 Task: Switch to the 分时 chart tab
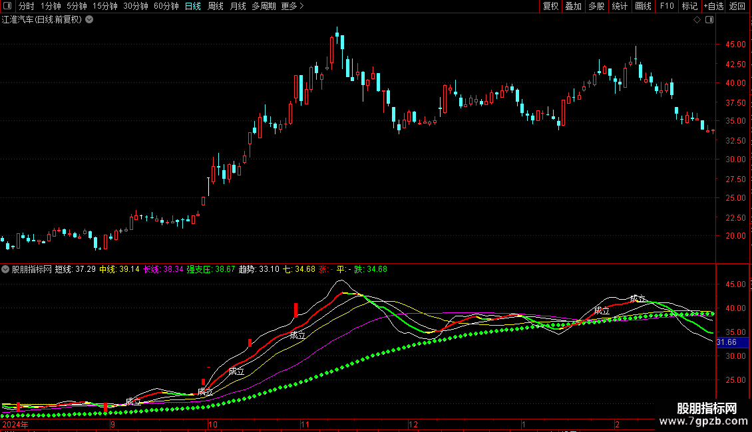[x=27, y=6]
